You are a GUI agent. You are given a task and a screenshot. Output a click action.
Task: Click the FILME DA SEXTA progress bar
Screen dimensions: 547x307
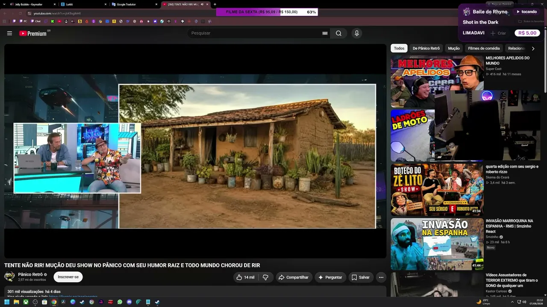pos(267,12)
